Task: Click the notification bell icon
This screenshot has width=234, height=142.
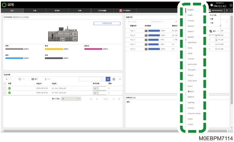Action: 231,5
